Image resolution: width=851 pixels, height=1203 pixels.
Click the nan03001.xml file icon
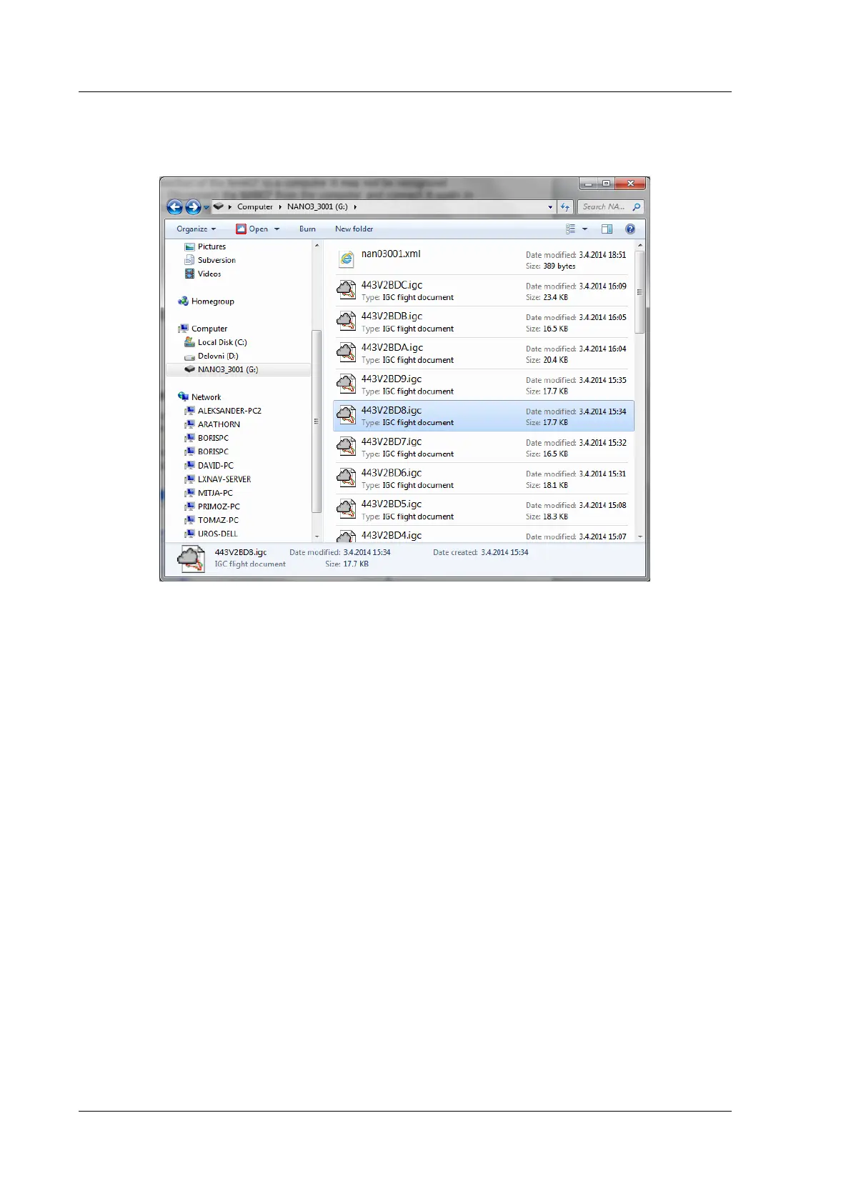347,259
